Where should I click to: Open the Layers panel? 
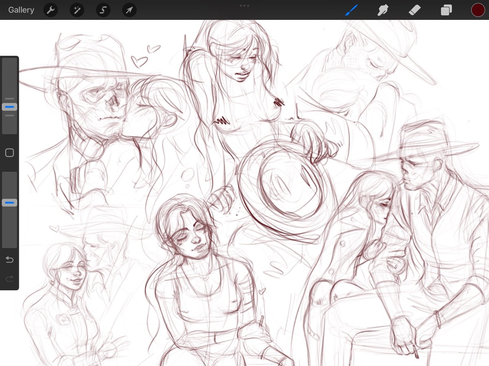446,10
